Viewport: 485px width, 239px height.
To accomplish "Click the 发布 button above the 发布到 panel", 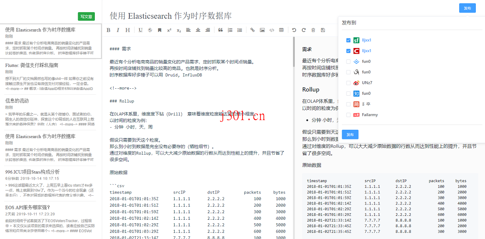I will point(468,8).
